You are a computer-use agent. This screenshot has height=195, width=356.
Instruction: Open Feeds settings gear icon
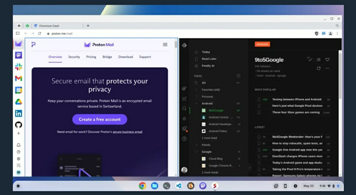(x=238, y=76)
